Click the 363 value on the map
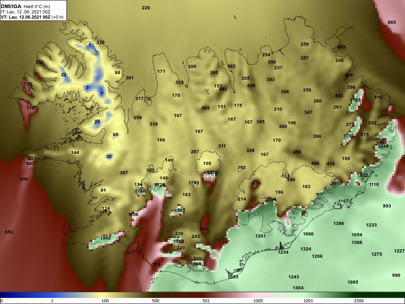This screenshot has height=304, width=405. [x=231, y=66]
